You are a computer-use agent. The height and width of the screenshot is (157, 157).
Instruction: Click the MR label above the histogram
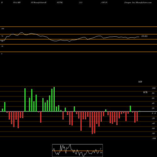[x=140, y=82]
